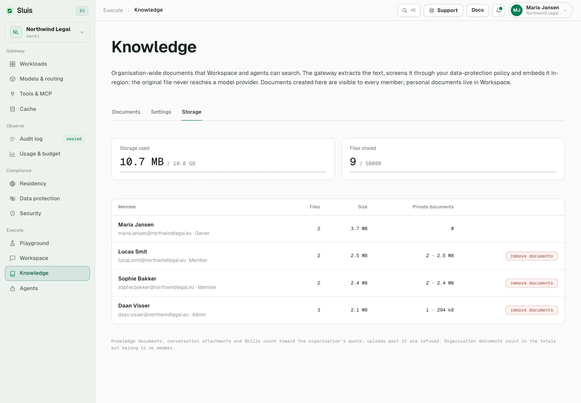Click the Playground flask icon
Image resolution: width=581 pixels, height=403 pixels.
pyautogui.click(x=13, y=243)
